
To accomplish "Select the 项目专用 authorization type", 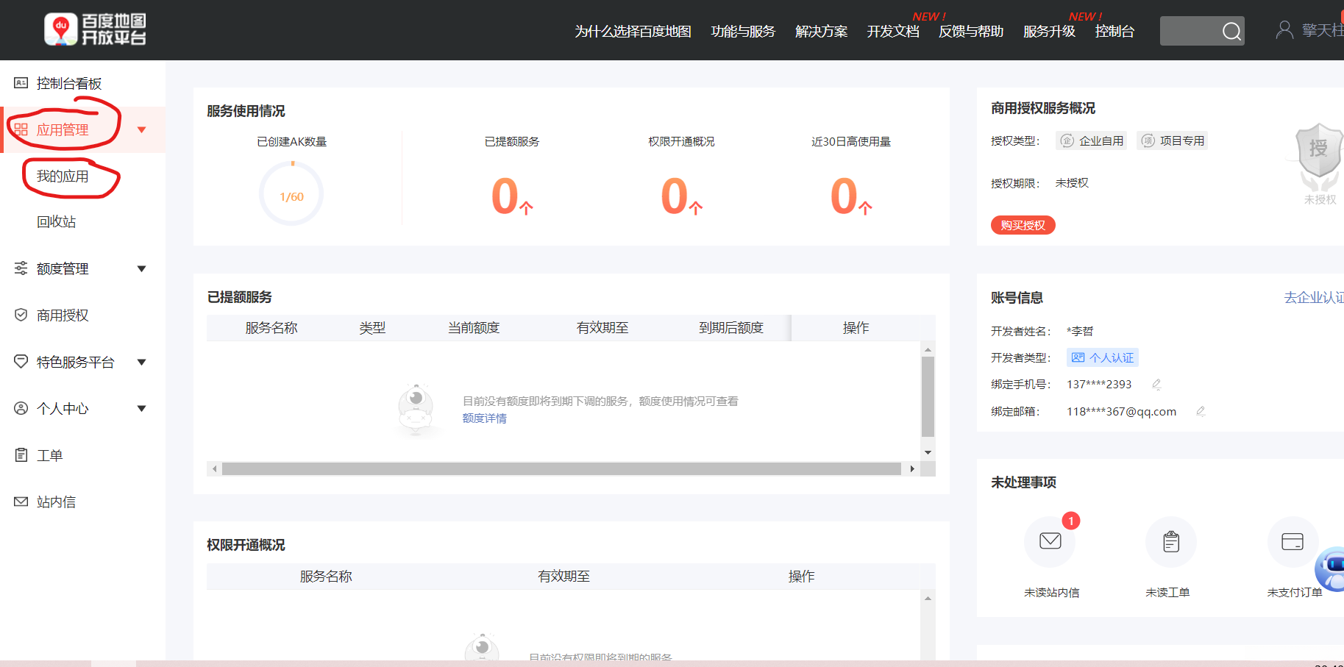I will [1173, 140].
